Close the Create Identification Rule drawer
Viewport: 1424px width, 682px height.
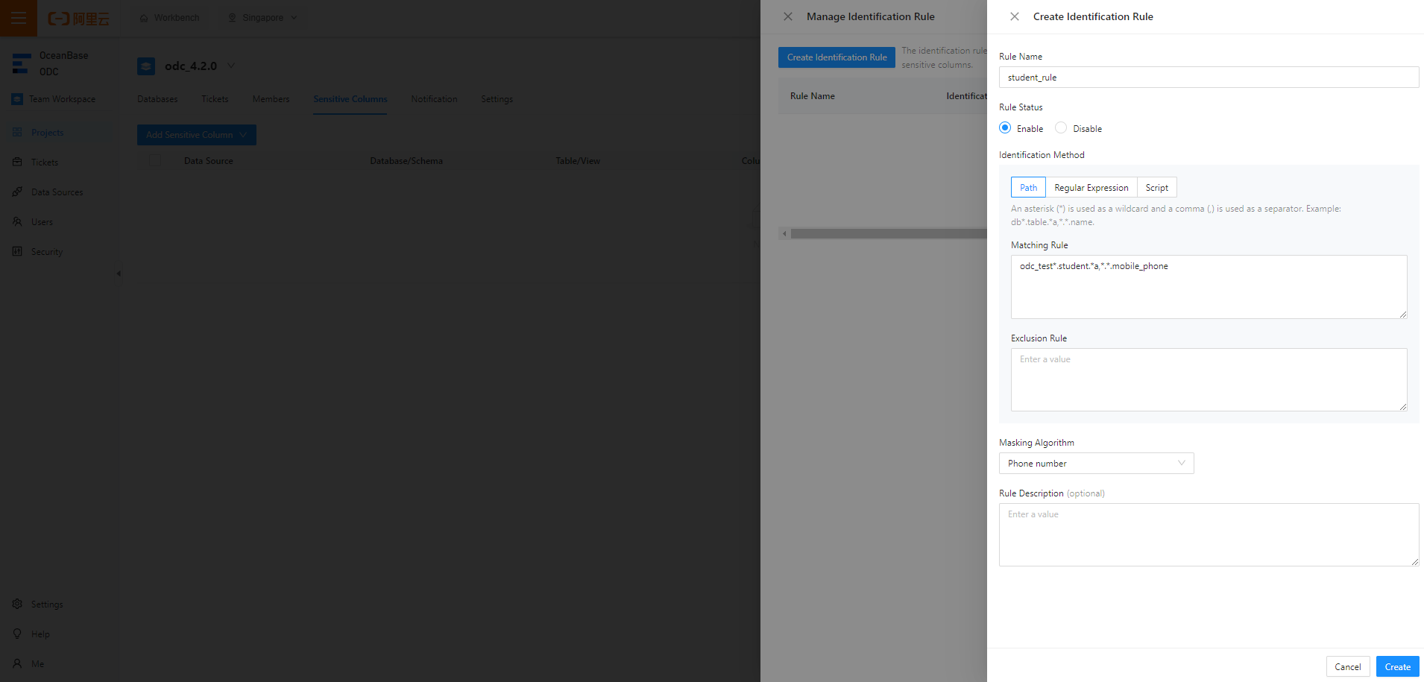coord(1015,16)
